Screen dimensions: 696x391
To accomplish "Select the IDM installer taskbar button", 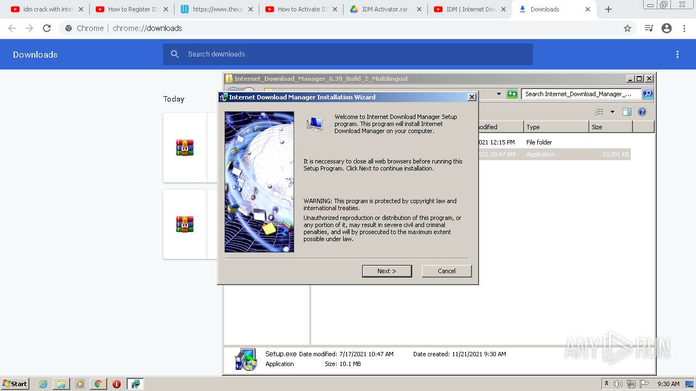I will click(135, 384).
